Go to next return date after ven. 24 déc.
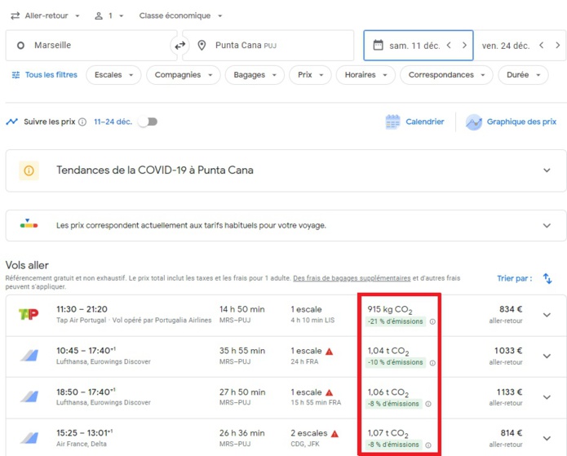567x456 pixels. [557, 45]
